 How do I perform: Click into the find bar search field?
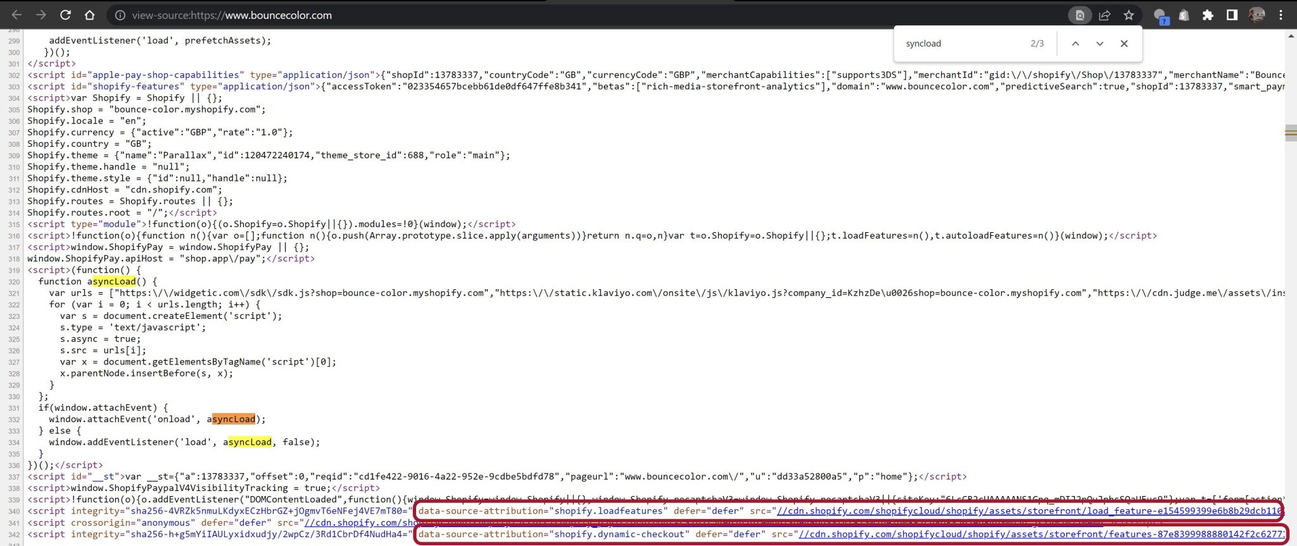[x=961, y=44]
